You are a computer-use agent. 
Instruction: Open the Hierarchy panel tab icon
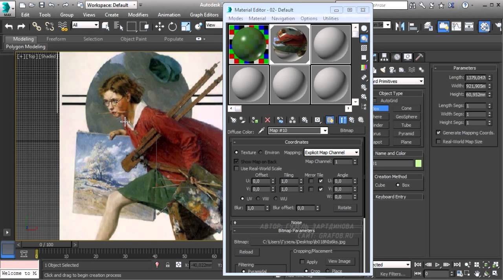click(385, 57)
